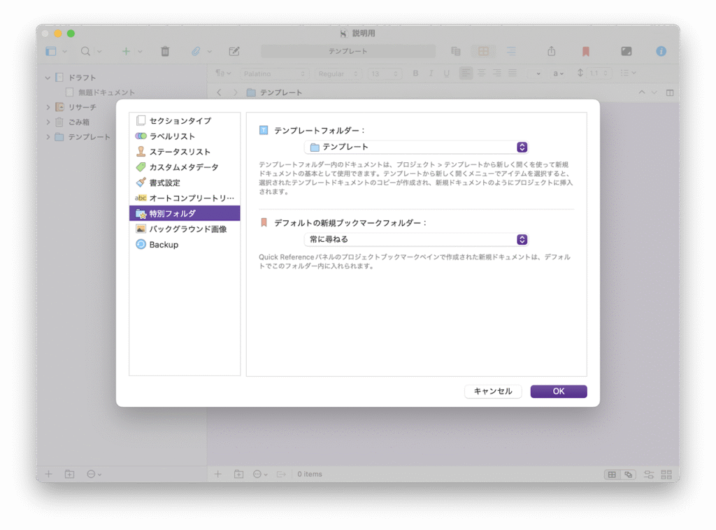Click the compose edit icon
The image size is (716, 530).
click(x=234, y=51)
